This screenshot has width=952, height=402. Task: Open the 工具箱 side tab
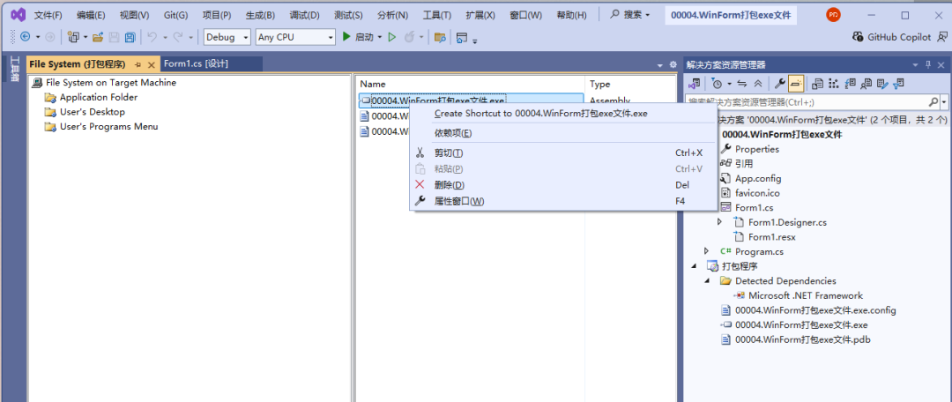tap(15, 70)
